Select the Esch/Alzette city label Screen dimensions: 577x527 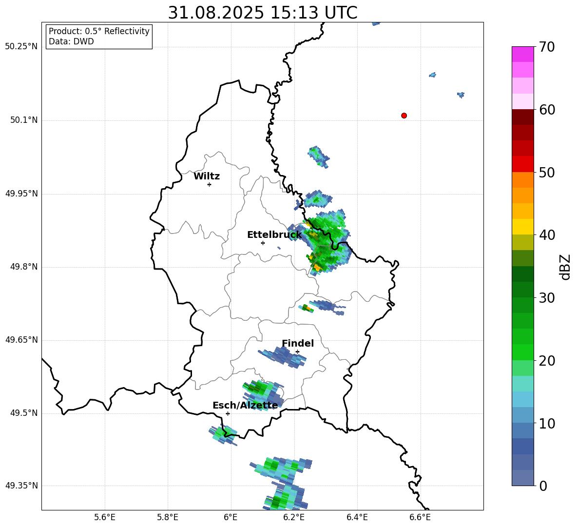pos(245,405)
